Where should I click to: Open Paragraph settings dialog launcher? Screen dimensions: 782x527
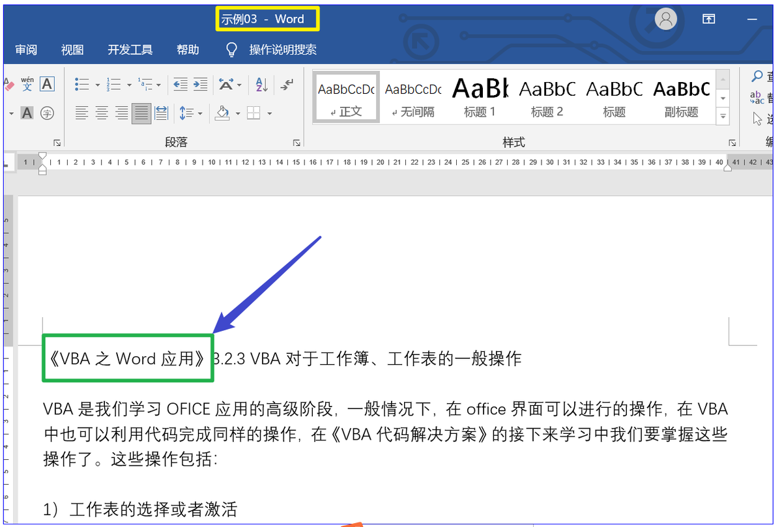click(x=297, y=143)
